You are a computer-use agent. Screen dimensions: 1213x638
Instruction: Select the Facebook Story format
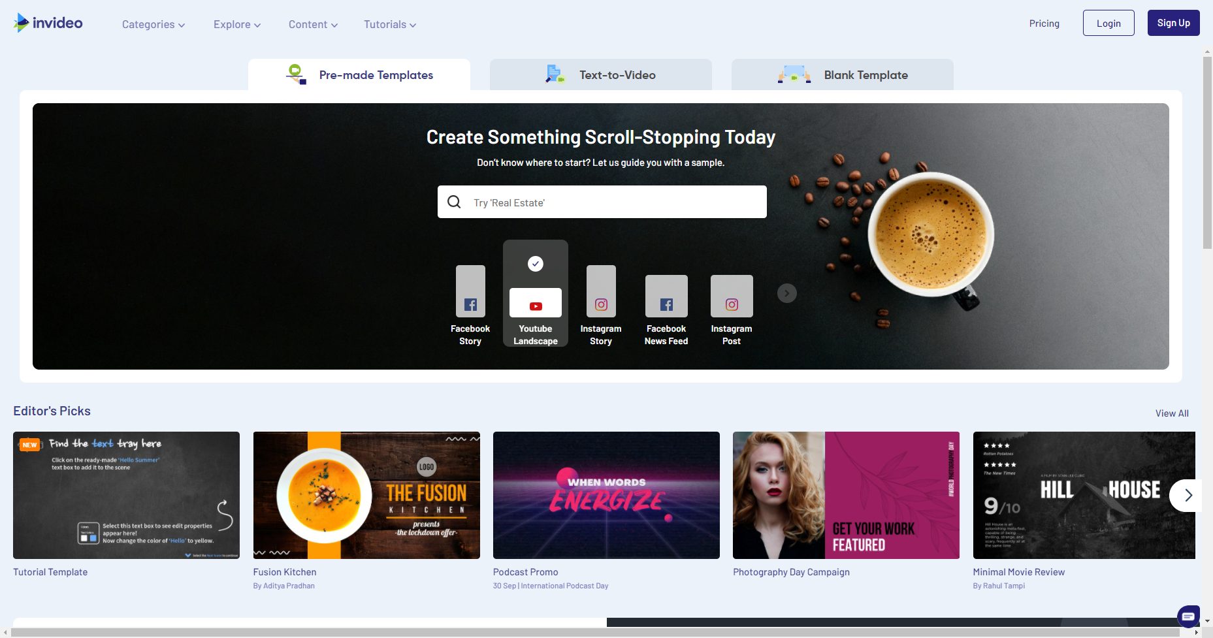[470, 306]
